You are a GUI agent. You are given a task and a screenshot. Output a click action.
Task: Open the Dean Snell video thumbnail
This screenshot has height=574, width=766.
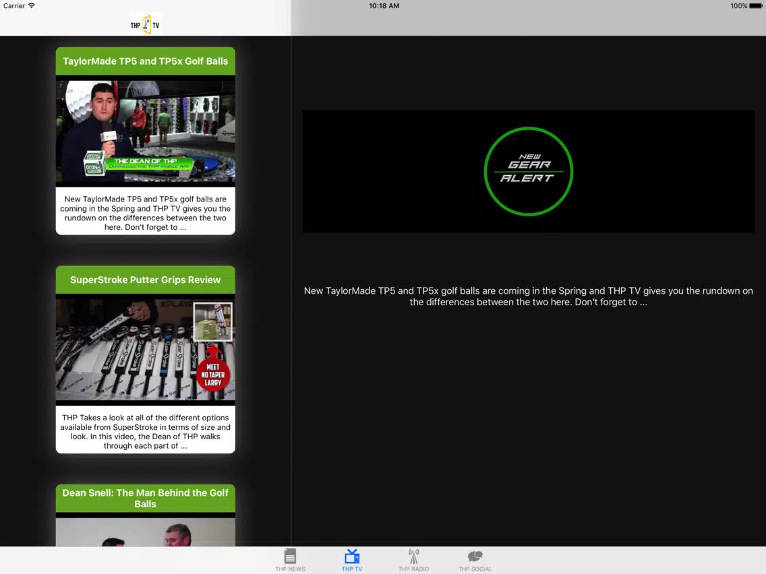[x=146, y=532]
